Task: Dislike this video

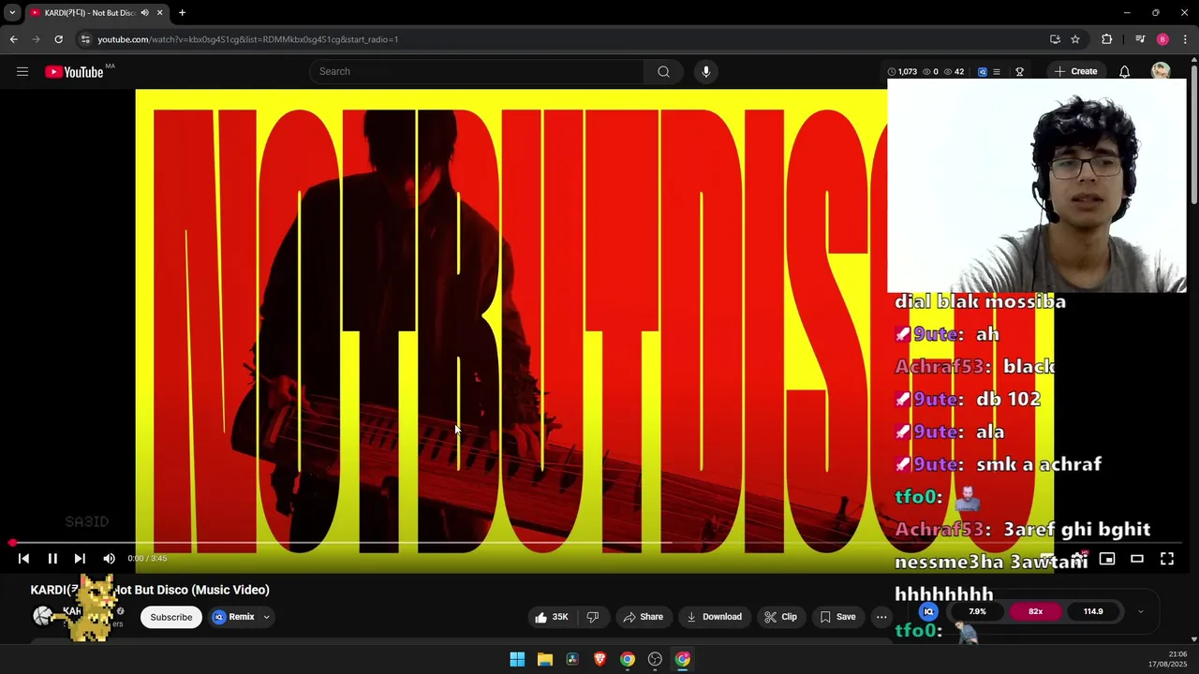Action: click(592, 617)
